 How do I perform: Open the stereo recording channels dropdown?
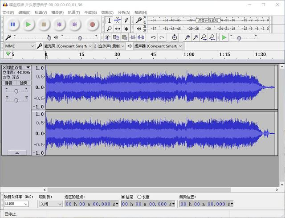pos(109,46)
